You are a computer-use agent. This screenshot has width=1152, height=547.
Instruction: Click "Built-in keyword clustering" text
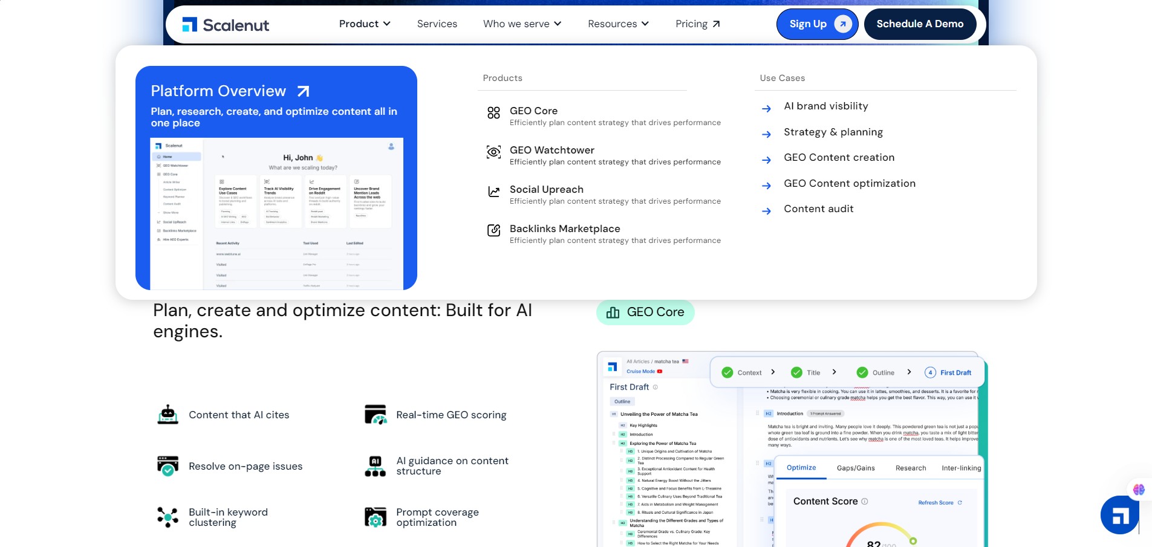click(228, 517)
